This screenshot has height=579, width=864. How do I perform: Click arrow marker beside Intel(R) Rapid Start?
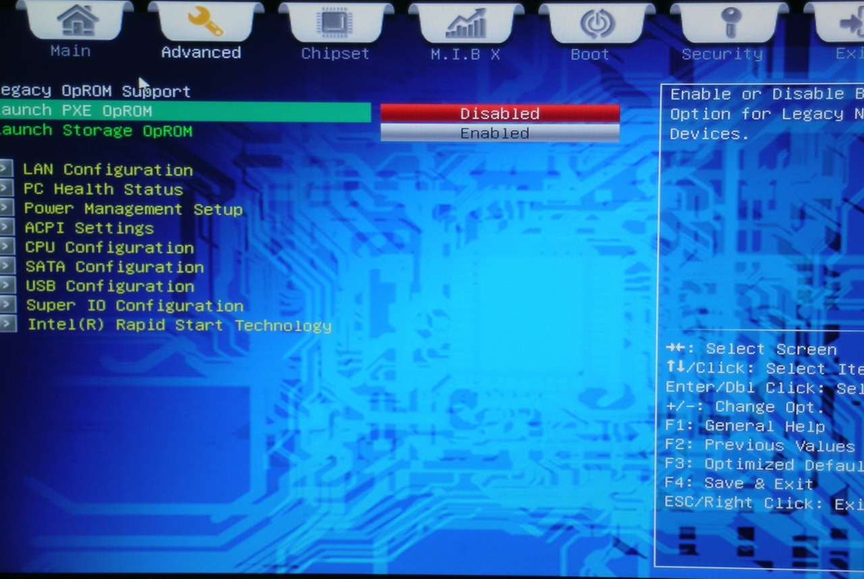point(7,324)
